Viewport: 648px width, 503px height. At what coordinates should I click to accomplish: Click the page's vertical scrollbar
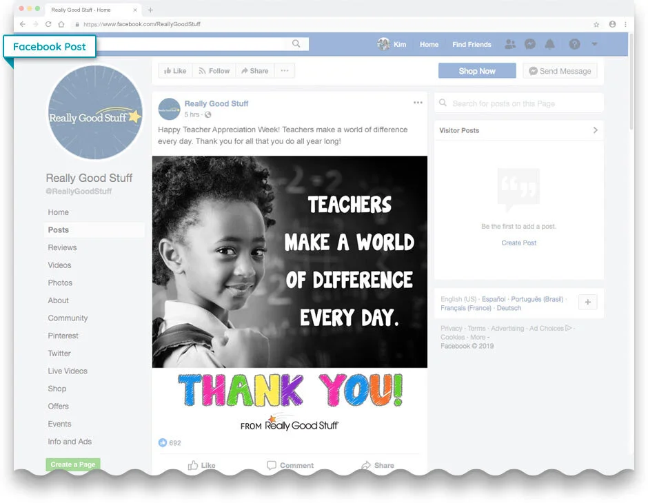click(x=631, y=81)
